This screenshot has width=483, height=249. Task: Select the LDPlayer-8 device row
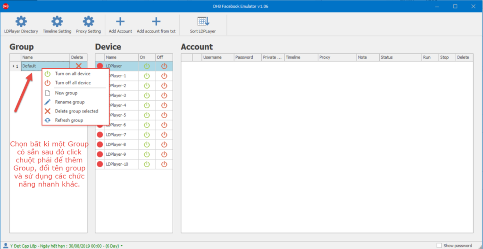[x=134, y=145]
